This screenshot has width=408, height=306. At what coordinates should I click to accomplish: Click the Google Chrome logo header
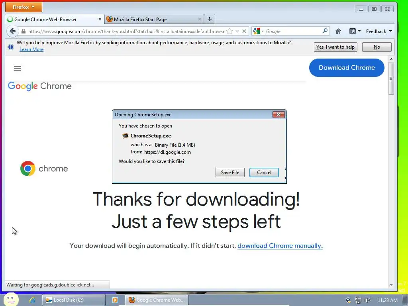(x=39, y=86)
